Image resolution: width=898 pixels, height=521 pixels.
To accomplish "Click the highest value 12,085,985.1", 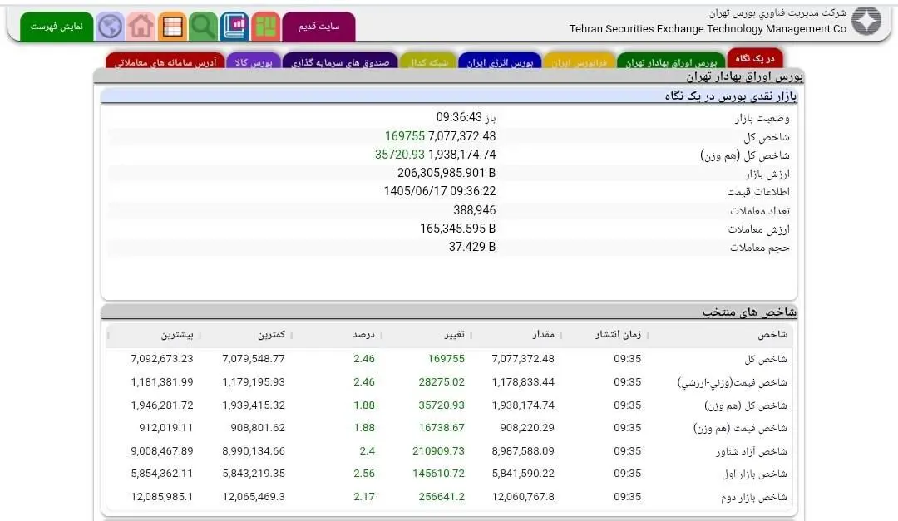I will tap(162, 496).
